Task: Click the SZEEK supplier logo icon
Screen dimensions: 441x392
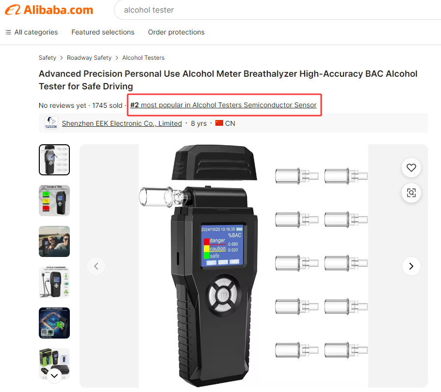Action: pos(51,123)
